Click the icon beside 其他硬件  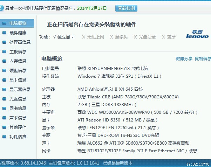4,127
